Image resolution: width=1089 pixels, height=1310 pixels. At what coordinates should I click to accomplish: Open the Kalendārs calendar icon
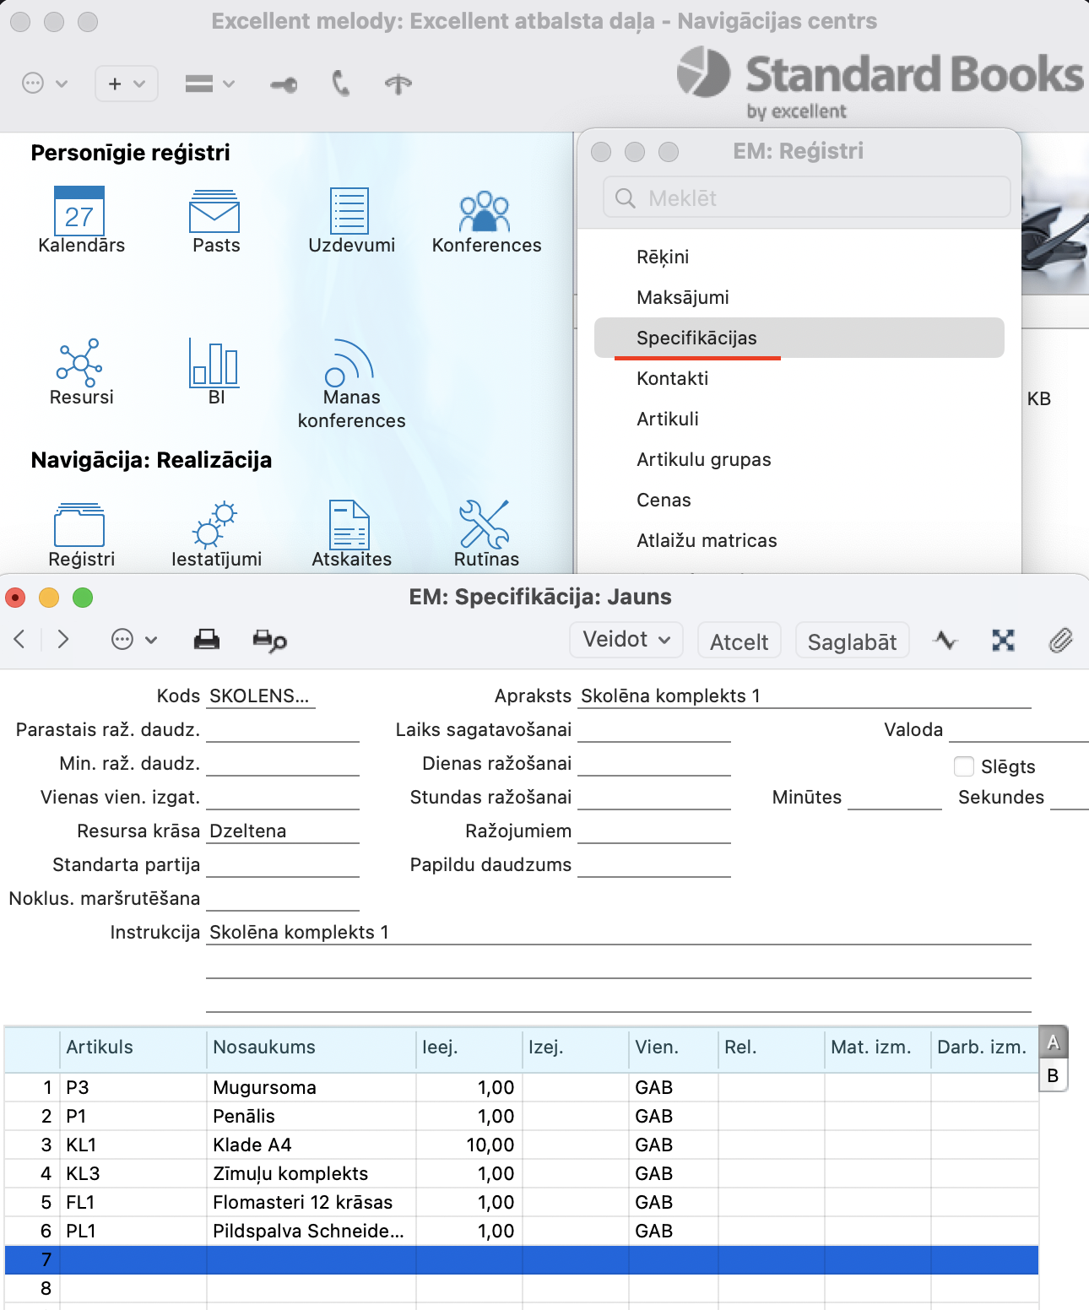[79, 211]
